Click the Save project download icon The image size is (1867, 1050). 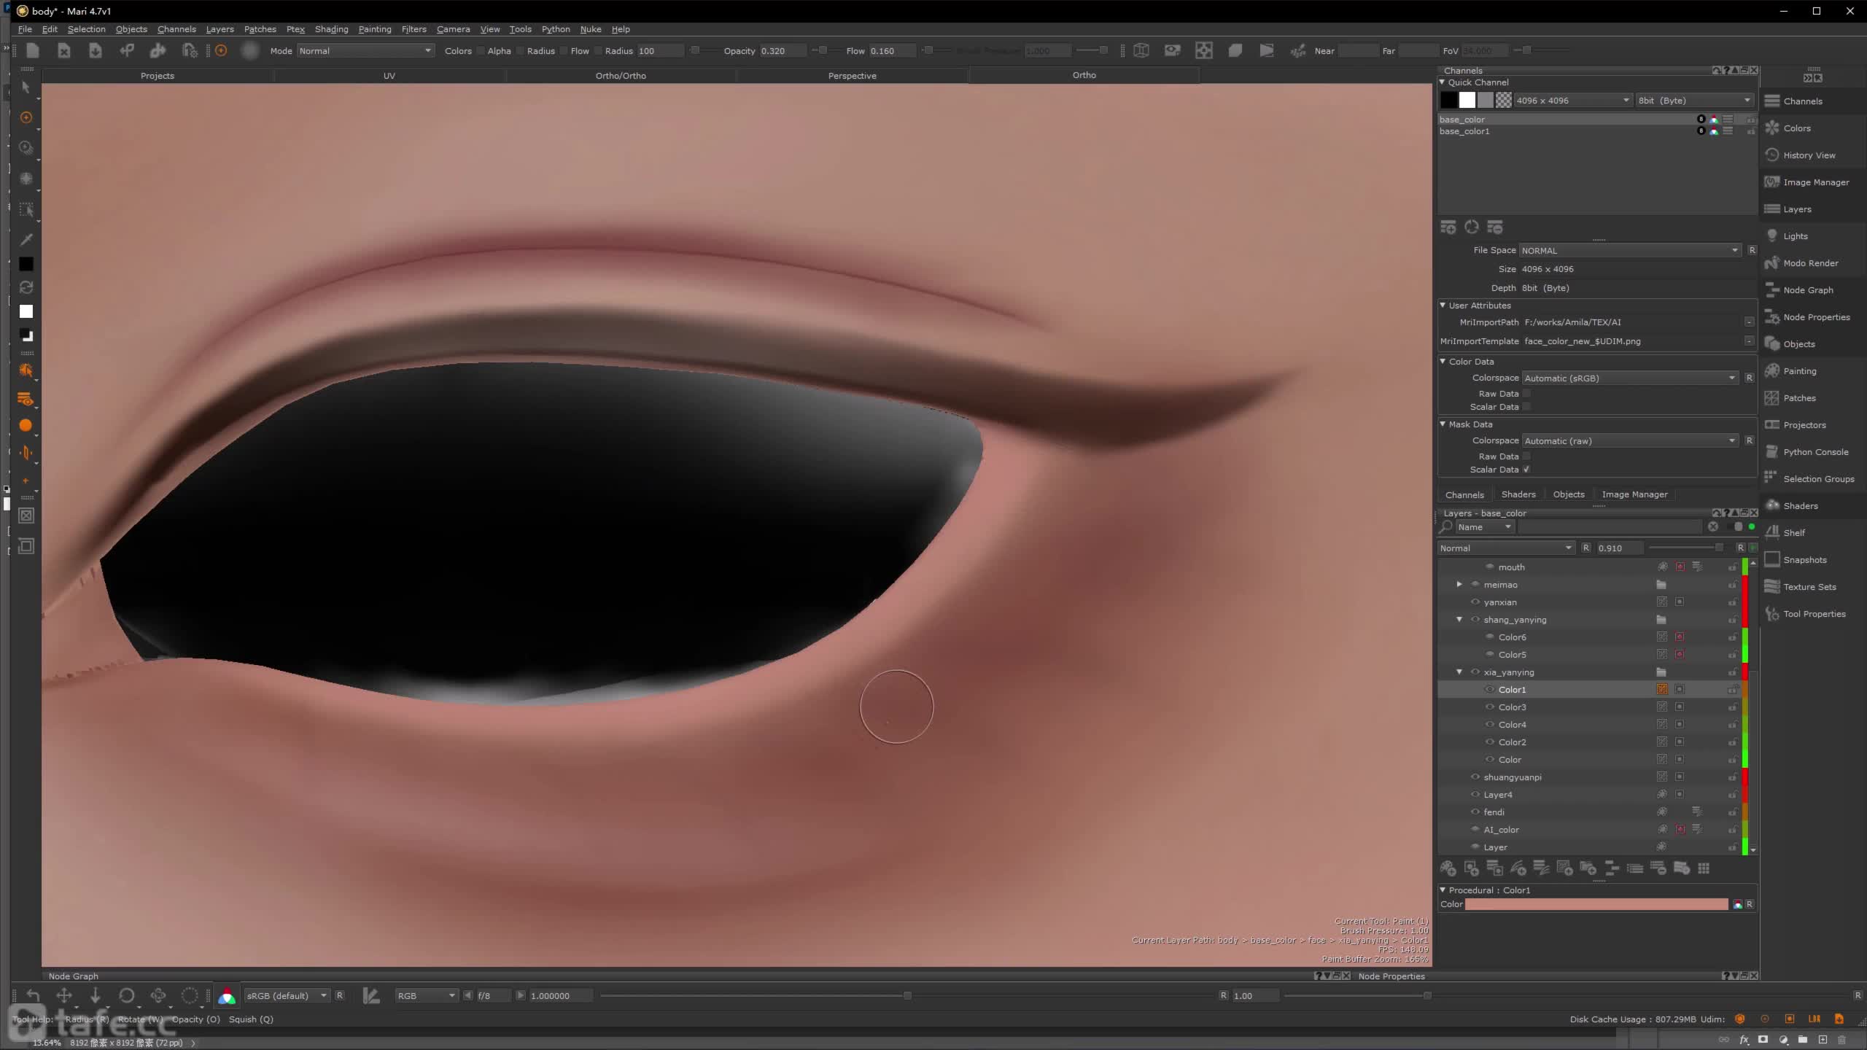click(x=95, y=50)
